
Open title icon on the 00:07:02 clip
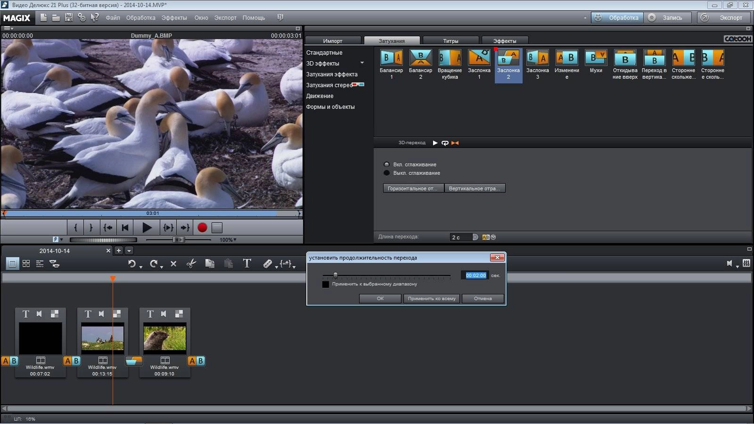point(26,314)
